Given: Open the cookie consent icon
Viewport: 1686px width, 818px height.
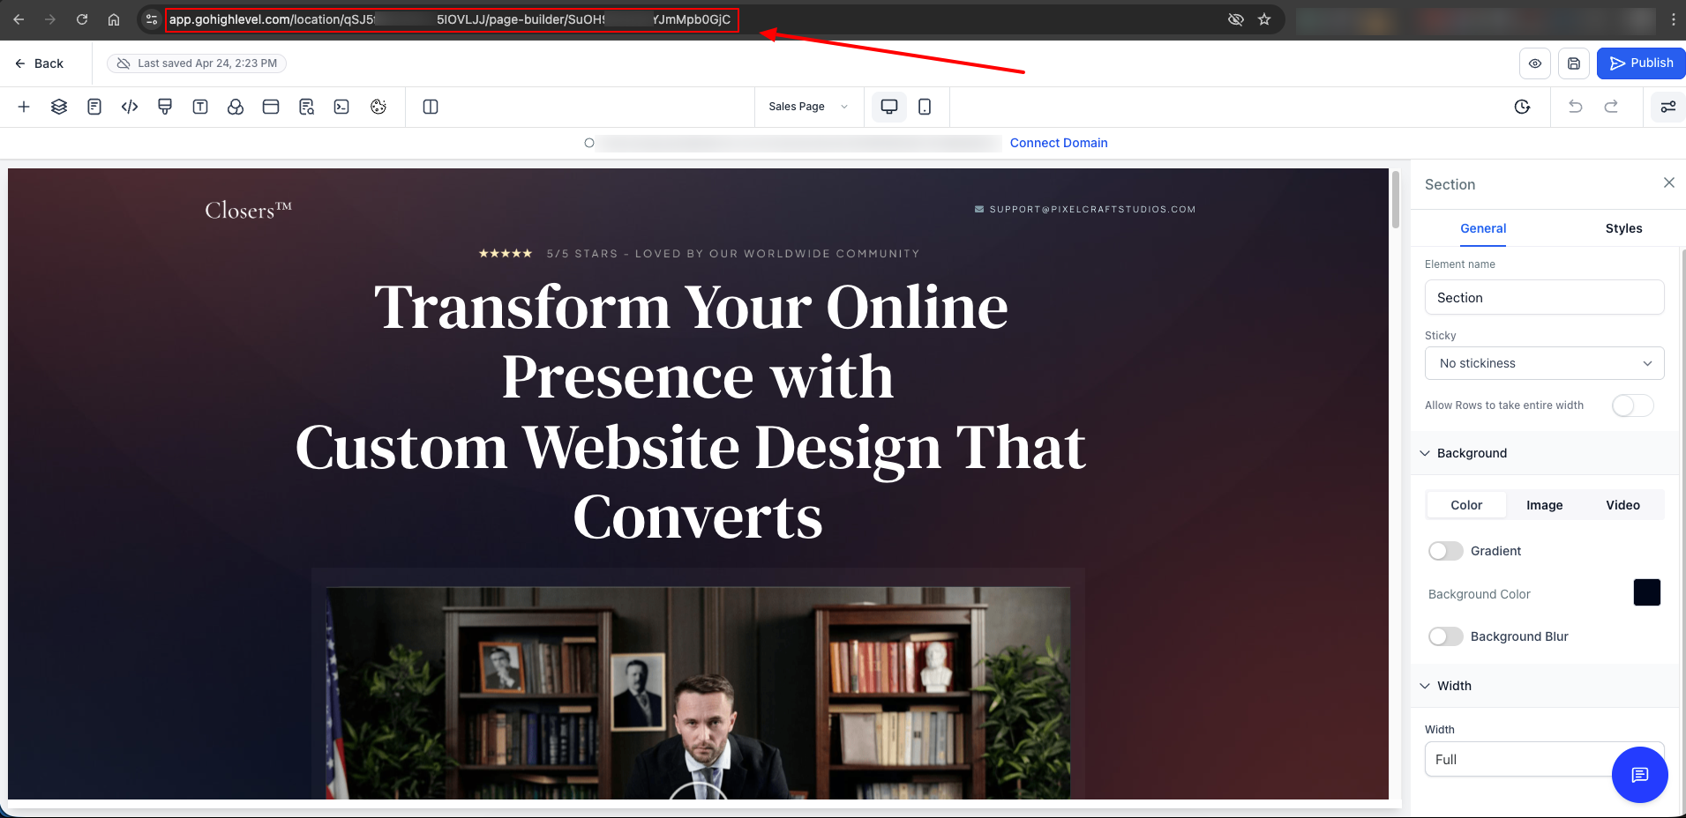Looking at the screenshot, I should (x=378, y=107).
